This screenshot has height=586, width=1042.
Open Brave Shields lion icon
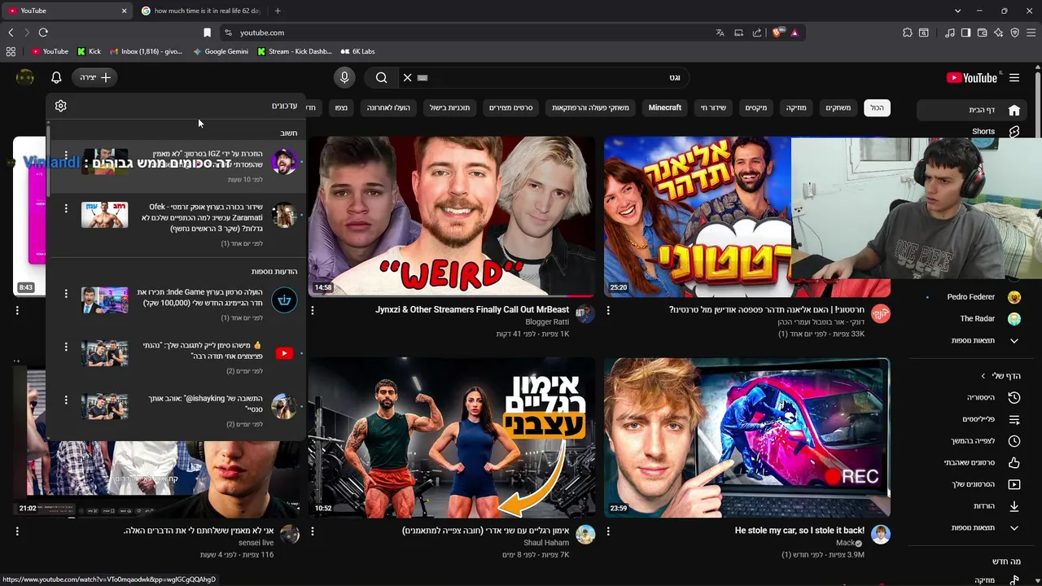point(777,33)
